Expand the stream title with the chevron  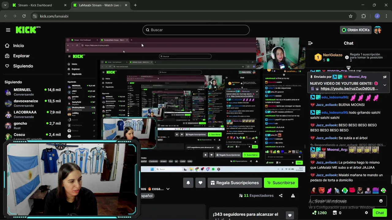[x=168, y=189]
